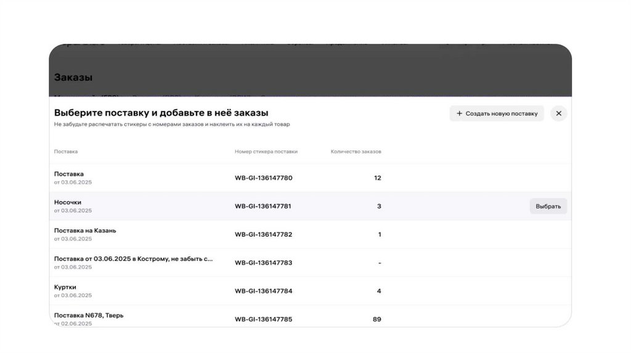
Task: Click the order count 12 in the first row
Action: pos(377,178)
